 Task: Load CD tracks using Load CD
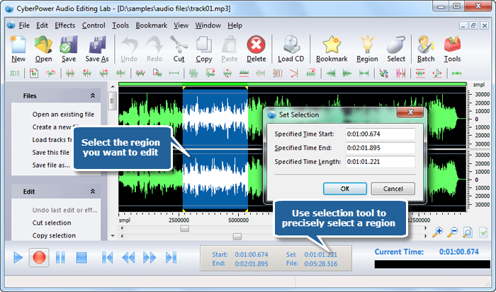291,49
